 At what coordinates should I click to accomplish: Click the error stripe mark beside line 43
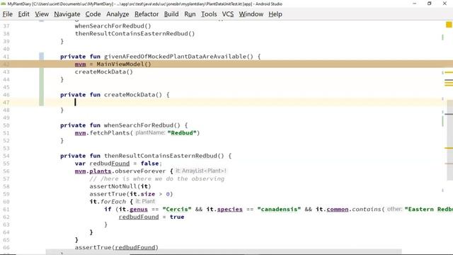[x=449, y=72]
